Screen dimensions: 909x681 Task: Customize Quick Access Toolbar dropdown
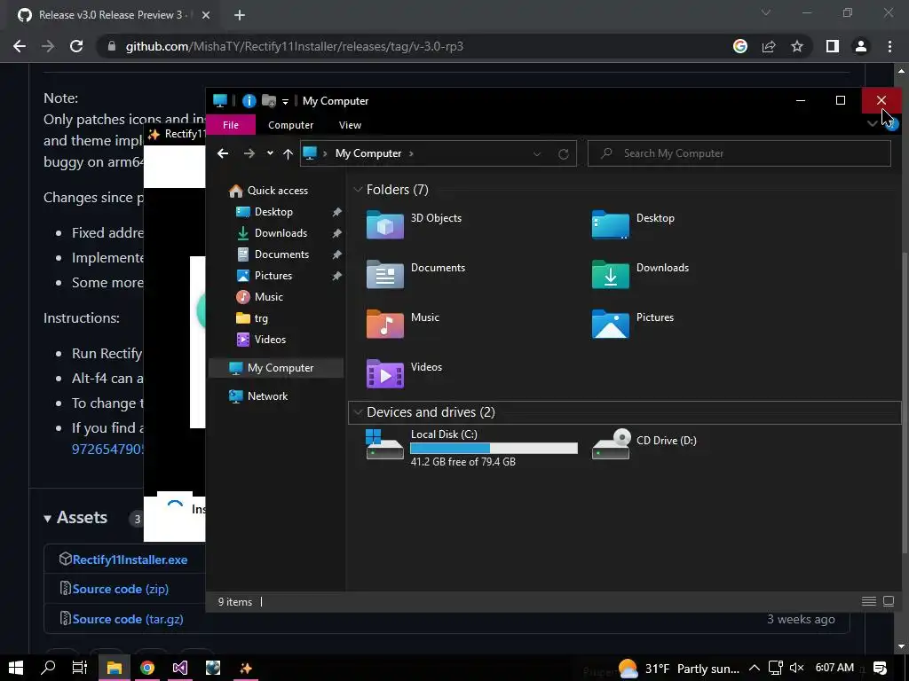click(285, 101)
